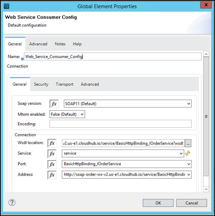Enable fx expression mode for Address

click(52, 175)
